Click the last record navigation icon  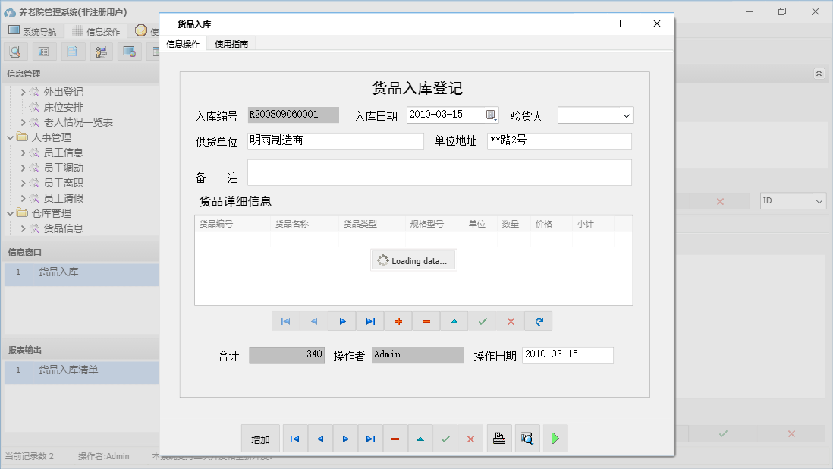tap(370, 321)
